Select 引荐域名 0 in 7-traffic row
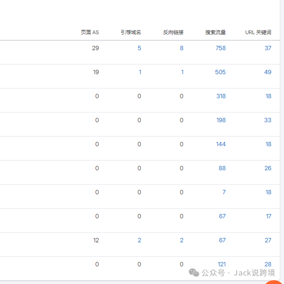This screenshot has width=284, height=284. [x=139, y=192]
